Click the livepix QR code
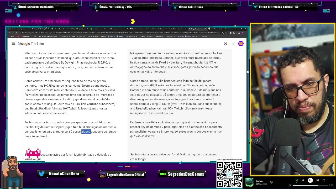The width and height of the screenshot is (336, 189). click(229, 175)
